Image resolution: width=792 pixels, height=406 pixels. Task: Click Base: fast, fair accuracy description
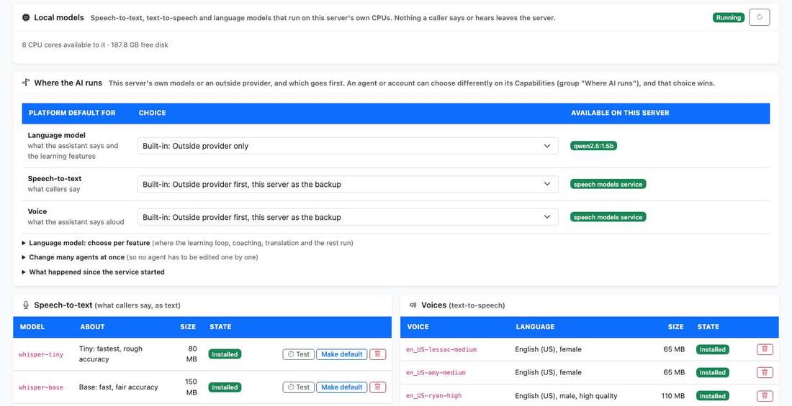coord(118,387)
